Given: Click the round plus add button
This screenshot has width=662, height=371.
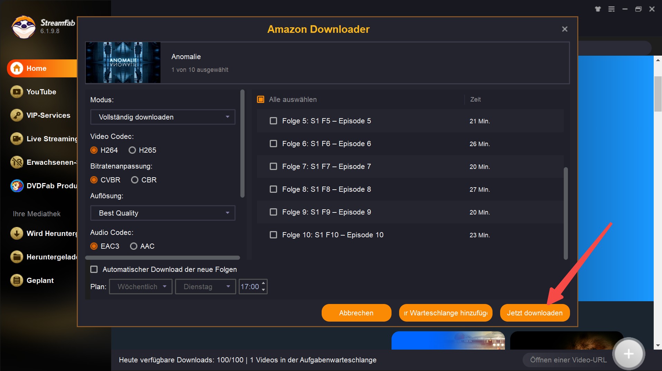Looking at the screenshot, I should tap(628, 354).
